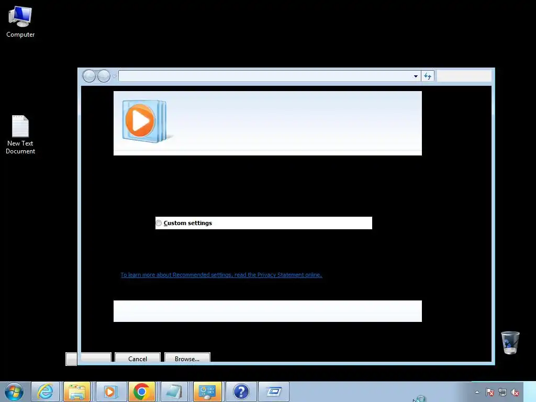Click the search box in window

pos(464,76)
